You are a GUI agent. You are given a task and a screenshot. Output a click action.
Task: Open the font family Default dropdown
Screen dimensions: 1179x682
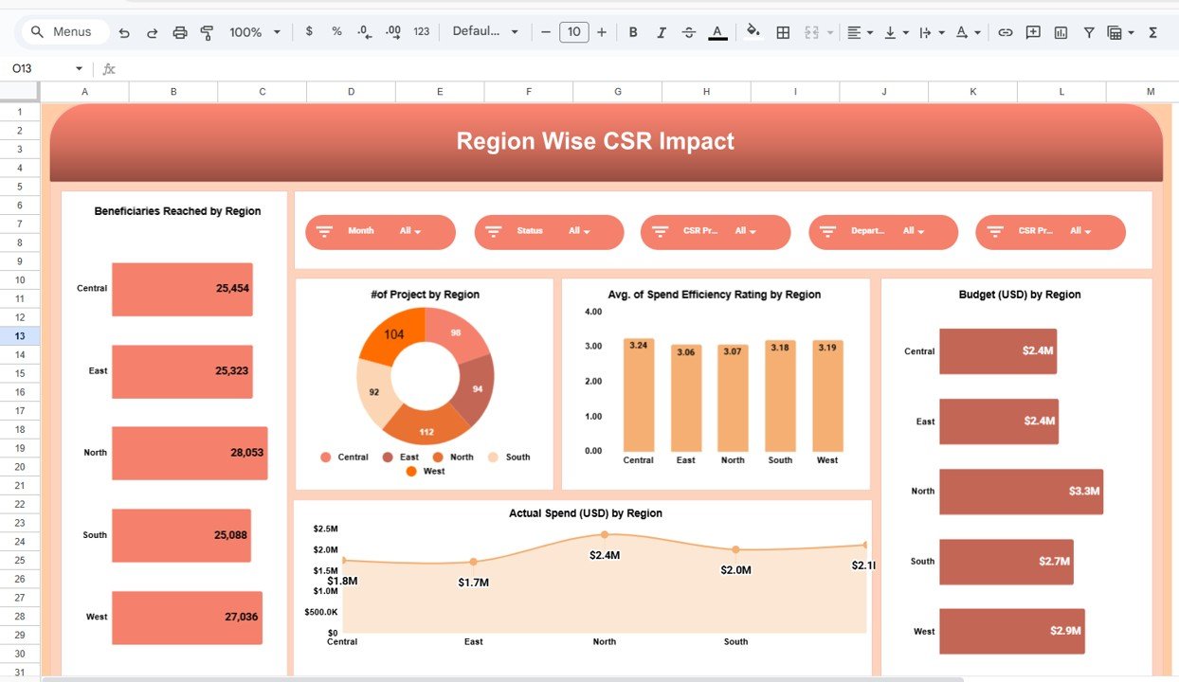tap(485, 32)
